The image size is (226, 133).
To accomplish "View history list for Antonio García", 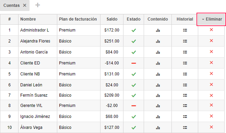I will [x=185, y=52].
